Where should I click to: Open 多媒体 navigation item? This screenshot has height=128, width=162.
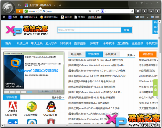pos(94,43)
